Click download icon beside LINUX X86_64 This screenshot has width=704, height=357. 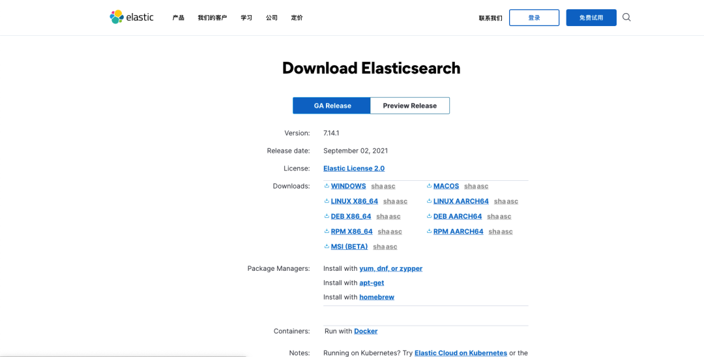327,201
